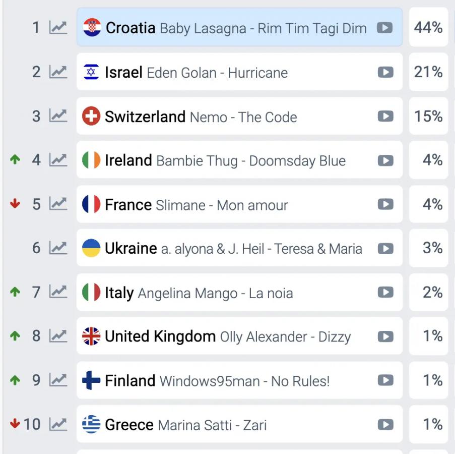
Task: Click the United Kingdom flag icon
Action: point(91,336)
